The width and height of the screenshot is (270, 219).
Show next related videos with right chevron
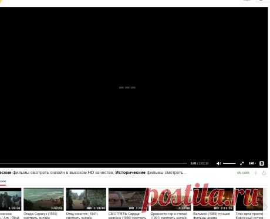tap(266, 207)
